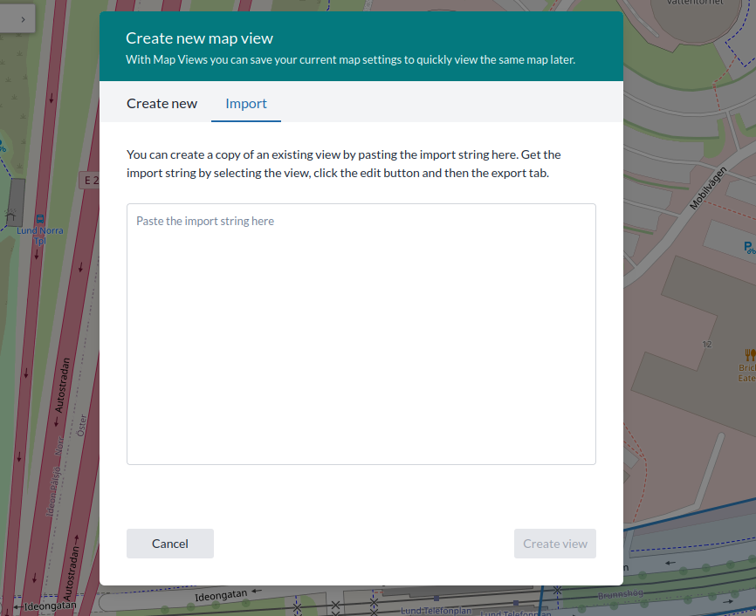Click the Create new map view heading
This screenshot has width=756, height=616.
point(199,38)
